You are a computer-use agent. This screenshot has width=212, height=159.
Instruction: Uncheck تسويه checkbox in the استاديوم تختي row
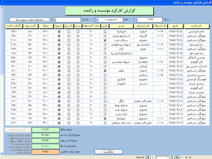[x=59, y=36]
